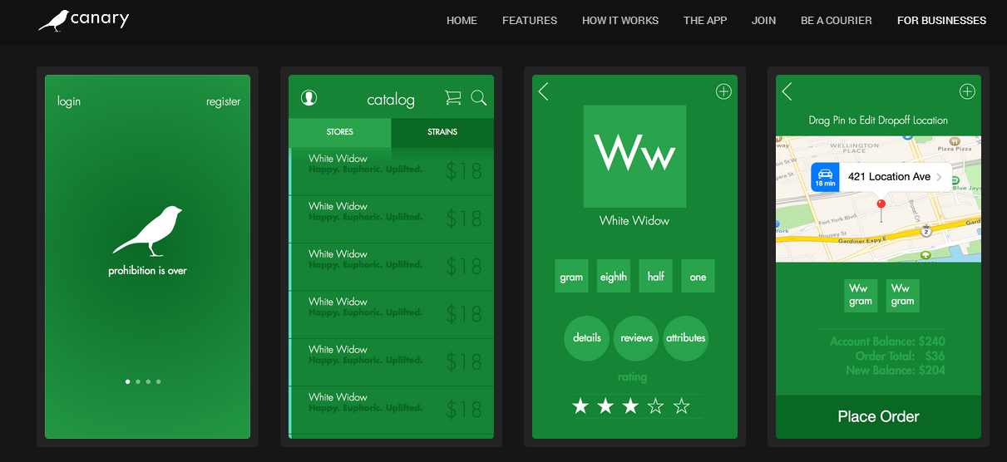The height and width of the screenshot is (462, 1007).
Task: Open JOIN in the top navigation
Action: tap(763, 20)
